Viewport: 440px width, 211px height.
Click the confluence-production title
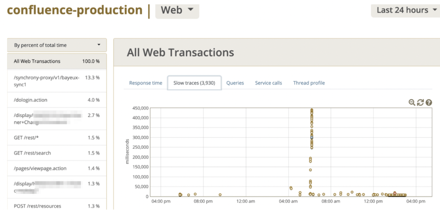[74, 10]
